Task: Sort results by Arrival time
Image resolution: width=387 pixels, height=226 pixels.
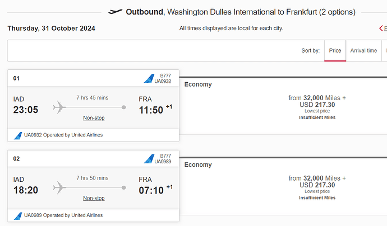Action: click(363, 50)
